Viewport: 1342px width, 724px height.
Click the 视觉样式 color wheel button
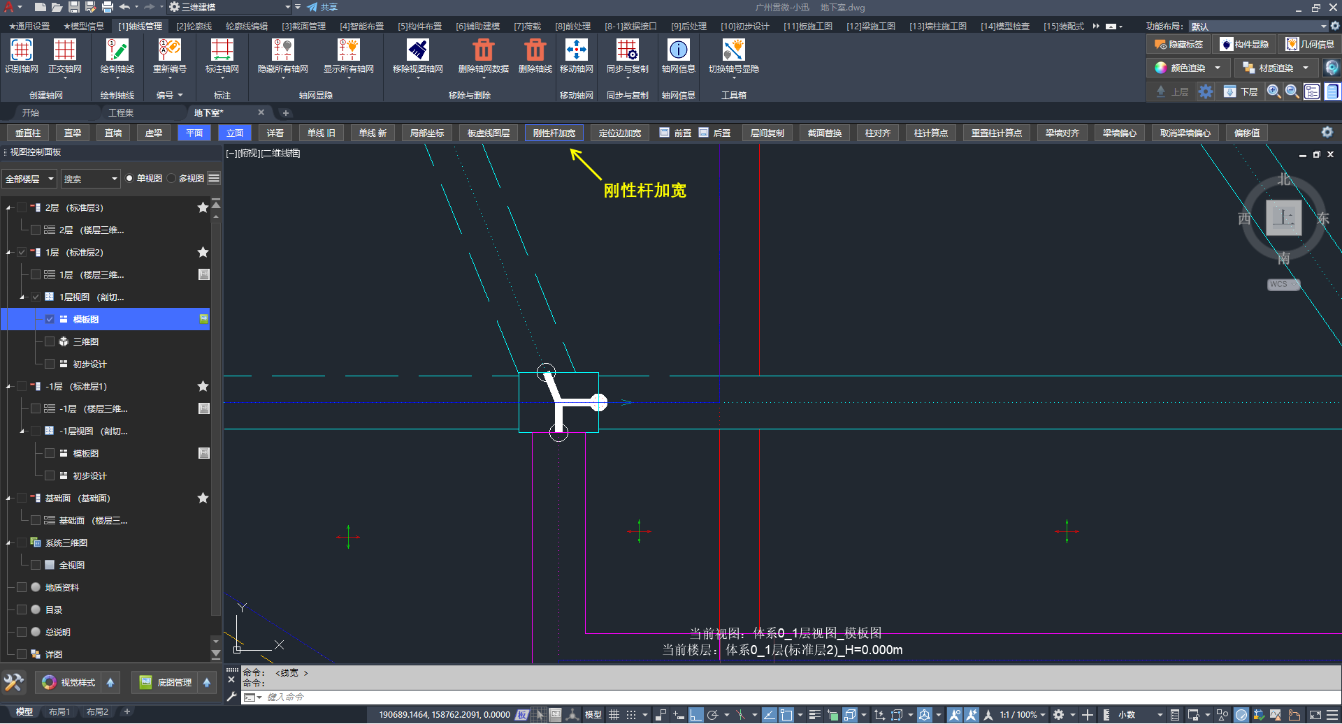49,682
